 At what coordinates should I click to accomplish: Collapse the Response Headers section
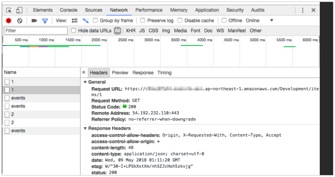click(x=86, y=128)
